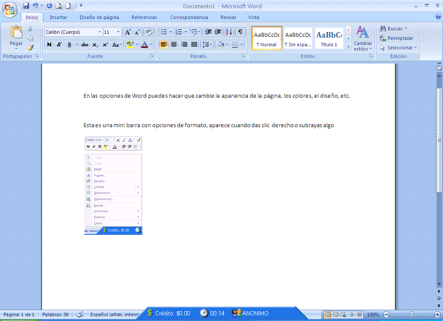The width and height of the screenshot is (443, 321).
Task: Cut the selection with scissors icon
Action: 30,29
